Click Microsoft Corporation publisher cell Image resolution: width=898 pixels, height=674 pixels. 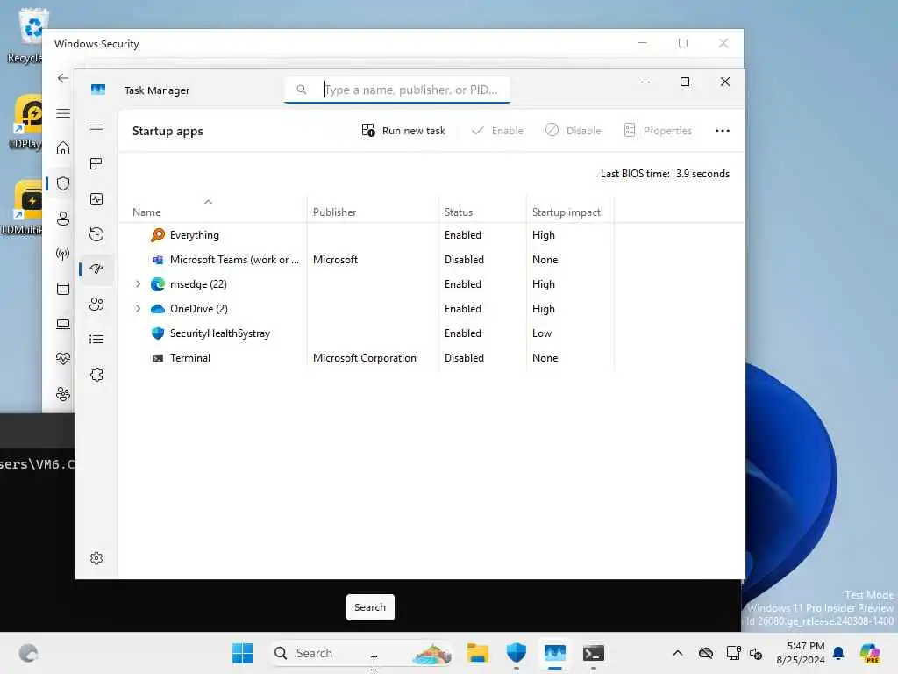click(365, 358)
